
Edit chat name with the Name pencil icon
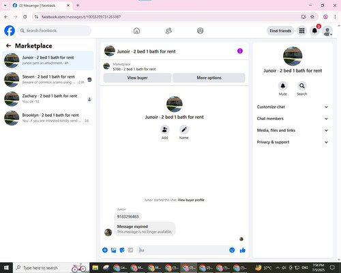(x=183, y=130)
